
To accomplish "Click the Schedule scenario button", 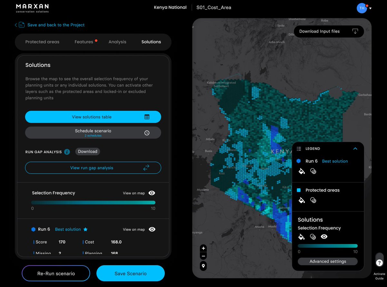I will coord(93,133).
